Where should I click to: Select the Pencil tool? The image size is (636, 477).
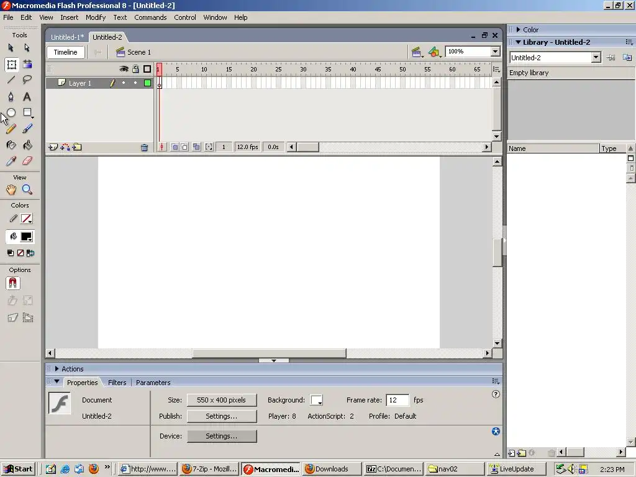point(11,129)
